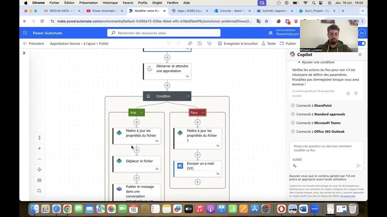
Task: Like the Copilot response with thumbs up
Action: 348,93
